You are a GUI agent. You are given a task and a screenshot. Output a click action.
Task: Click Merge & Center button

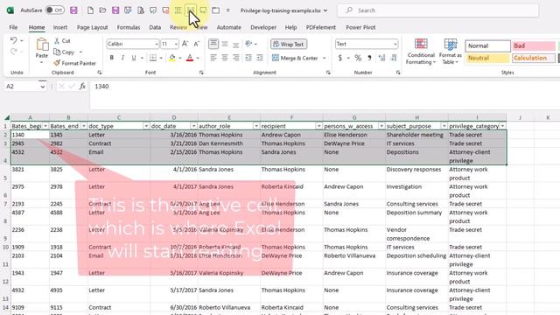click(x=295, y=58)
